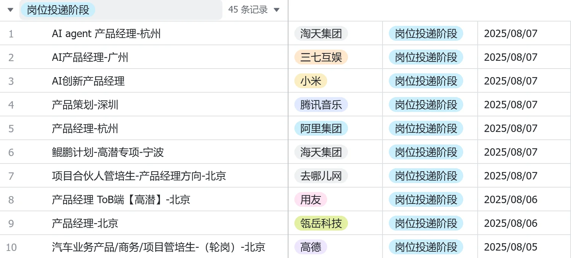Screen dimensions: 571x258
Task: Open record AI agent 产品经理-杭州
Action: click(106, 34)
